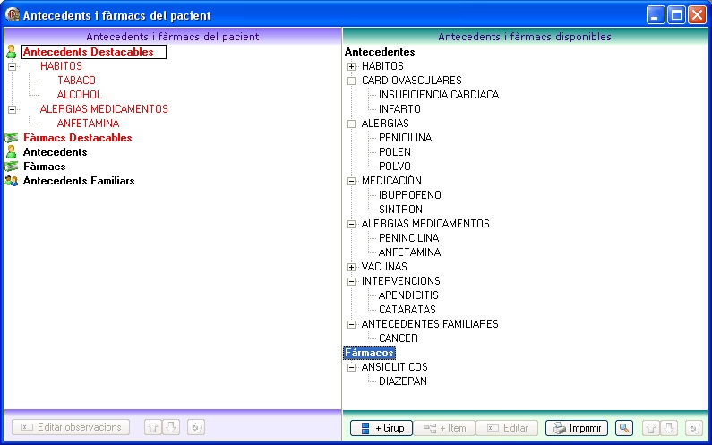
Task: Select IBUPROFENO under MEDICACIÓN
Action: pos(410,195)
